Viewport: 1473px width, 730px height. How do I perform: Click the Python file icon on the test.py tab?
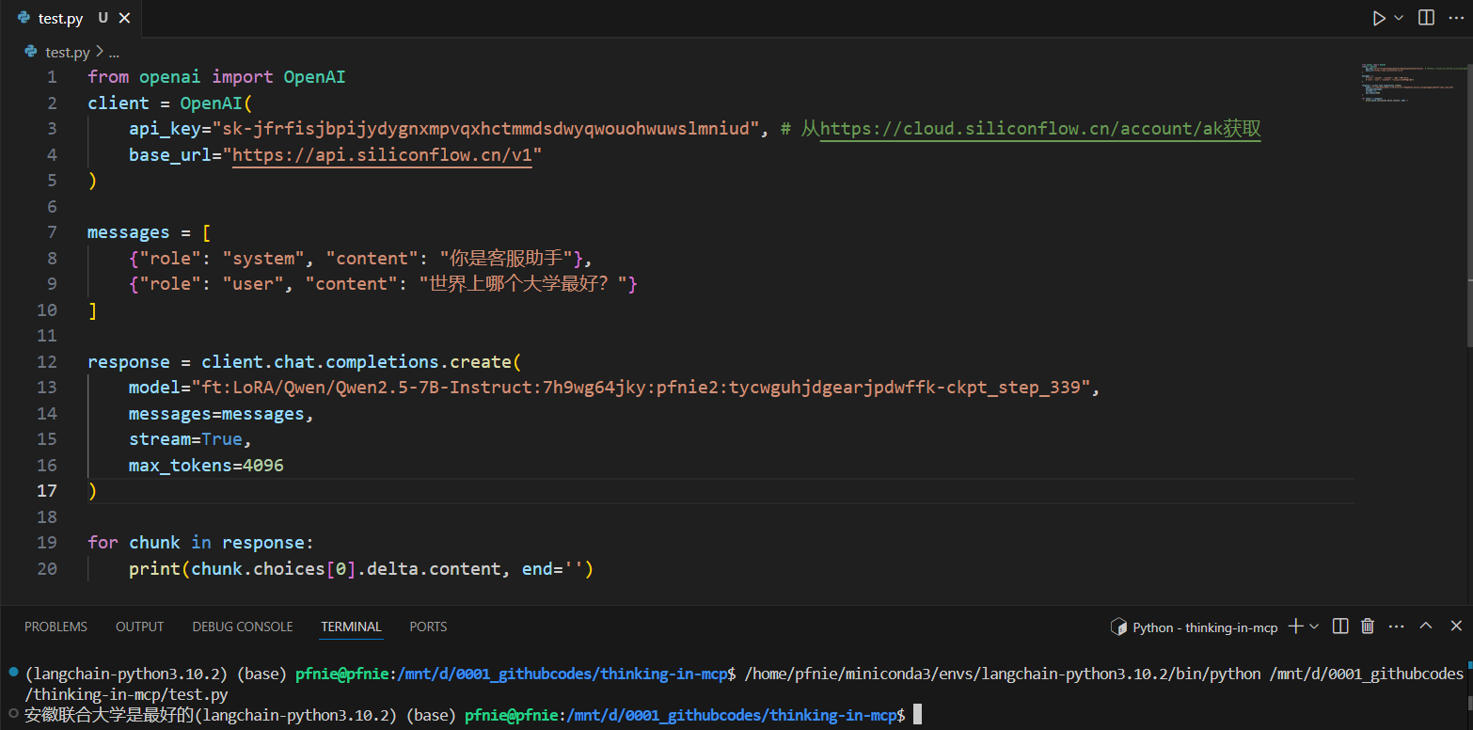coord(24,18)
